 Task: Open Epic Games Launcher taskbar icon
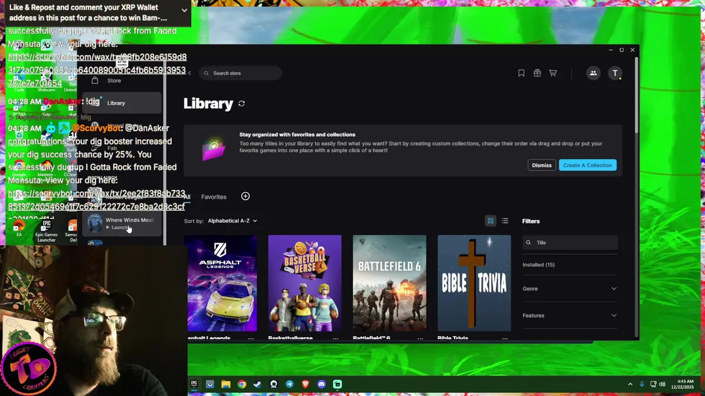pyautogui.click(x=194, y=384)
